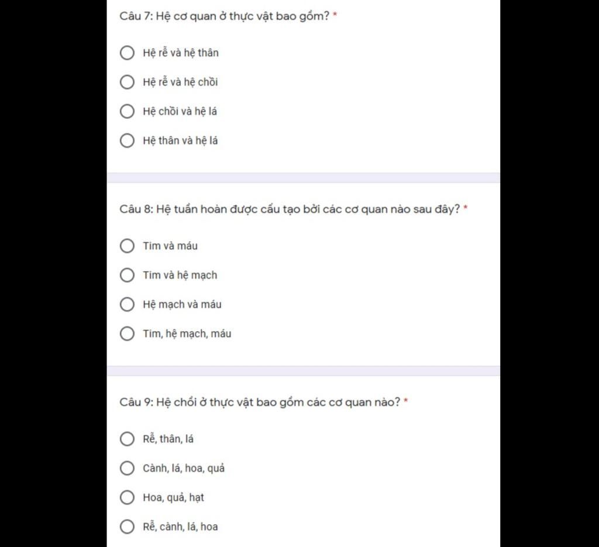Click the divider between Câu 8 and Câu 9
The width and height of the screenshot is (599, 547).
click(303, 370)
